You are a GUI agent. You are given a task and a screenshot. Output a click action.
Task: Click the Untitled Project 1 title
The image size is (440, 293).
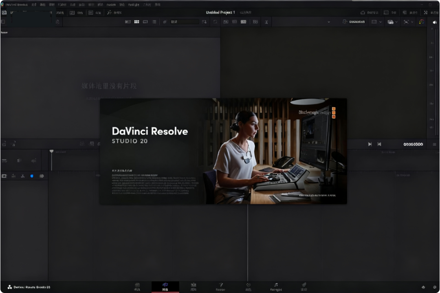point(221,12)
